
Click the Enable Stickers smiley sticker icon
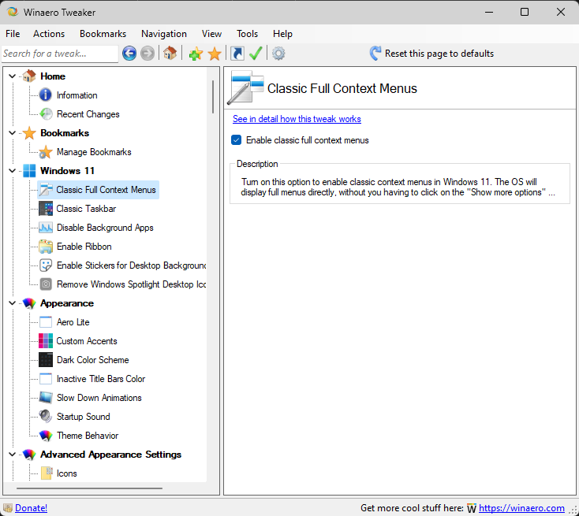[46, 265]
